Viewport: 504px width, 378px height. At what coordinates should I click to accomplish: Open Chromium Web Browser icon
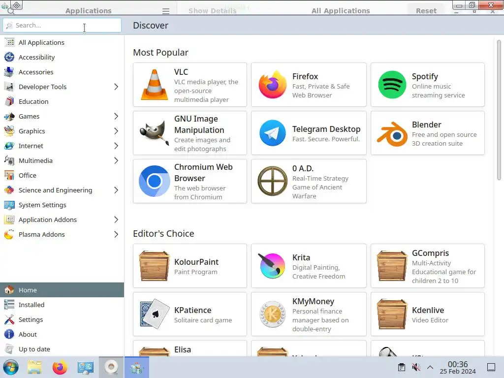pyautogui.click(x=154, y=181)
